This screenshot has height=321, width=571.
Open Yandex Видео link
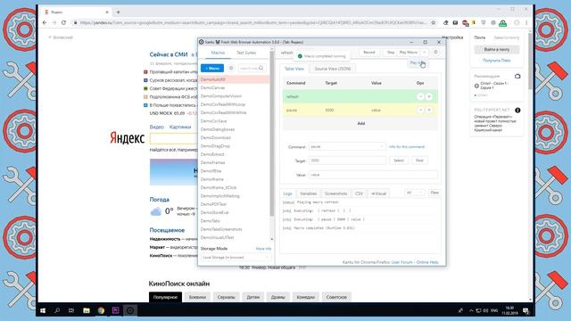tap(157, 127)
